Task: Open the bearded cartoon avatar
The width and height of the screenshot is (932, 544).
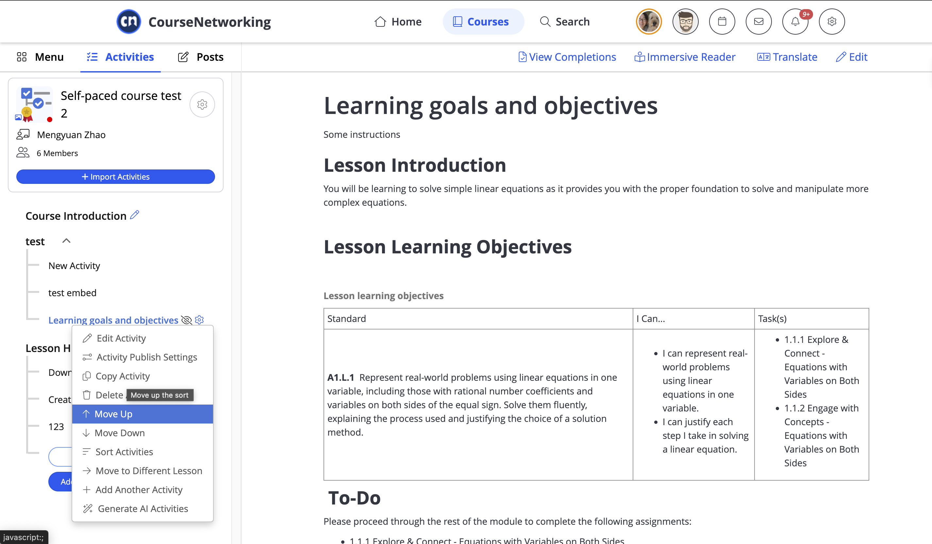Action: (x=685, y=22)
